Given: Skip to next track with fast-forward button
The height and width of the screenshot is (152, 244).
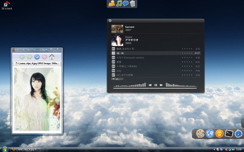Looking at the screenshot, I should click(161, 85).
